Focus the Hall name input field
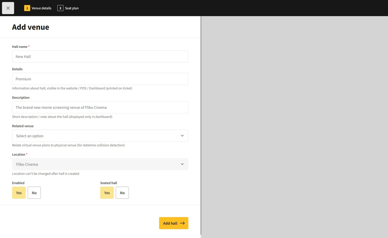This screenshot has width=388, height=238. tap(100, 56)
